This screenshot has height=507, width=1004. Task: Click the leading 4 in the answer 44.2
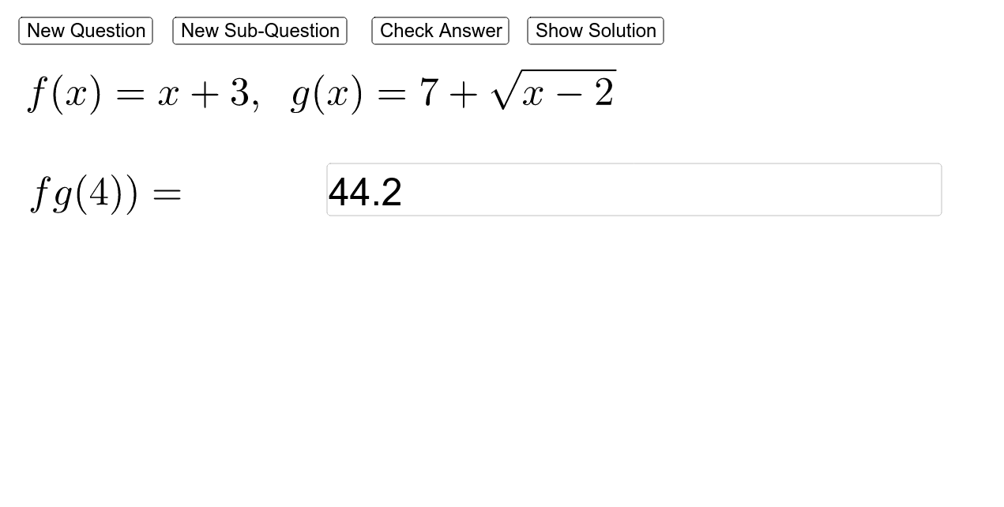[x=337, y=193]
